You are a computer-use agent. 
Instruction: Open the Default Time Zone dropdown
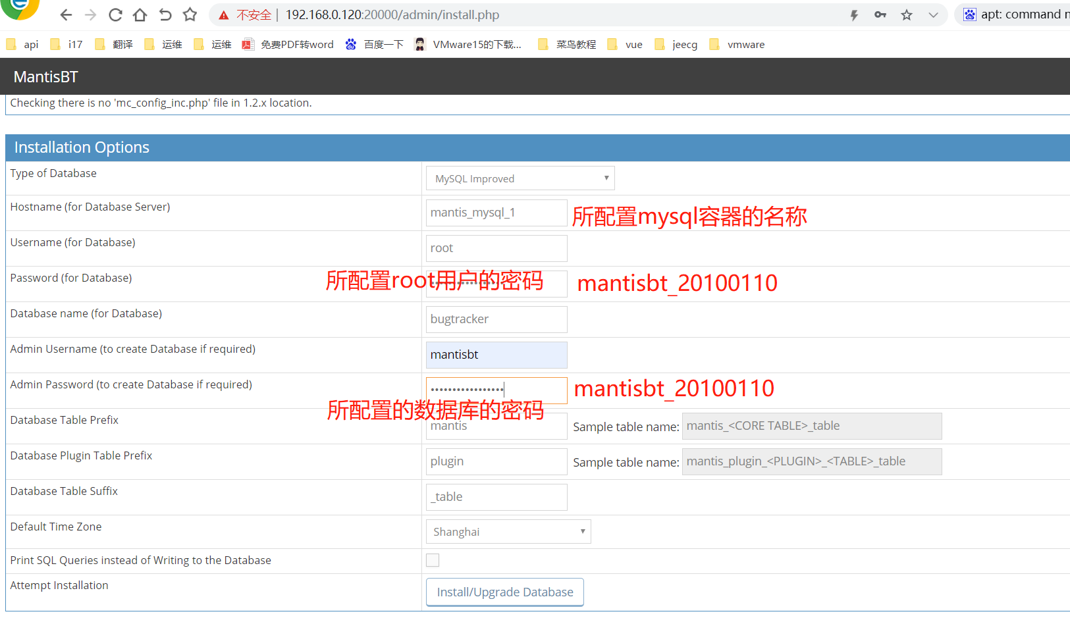(x=508, y=532)
